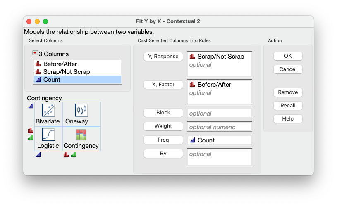The height and width of the screenshot is (206, 337).
Task: Click the nominal icon beside Before/After column
Action: click(38, 64)
